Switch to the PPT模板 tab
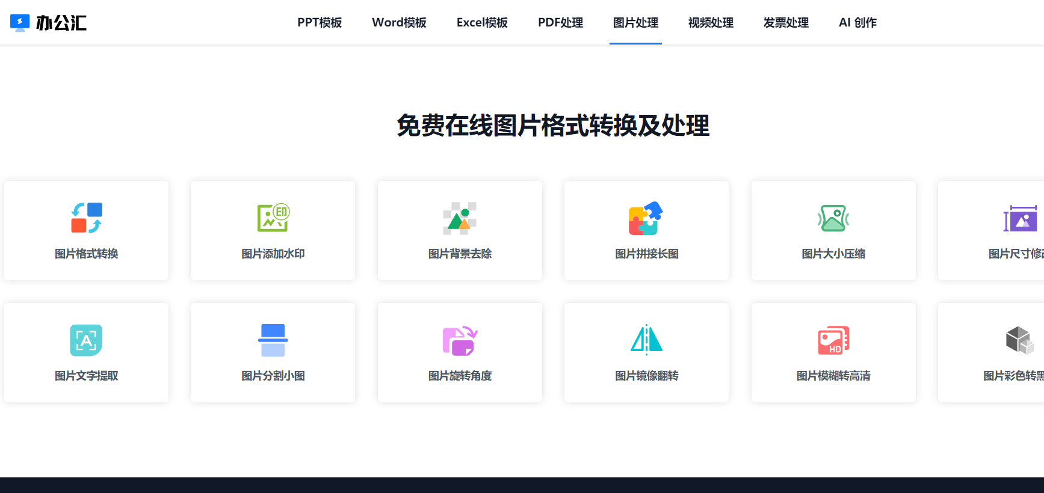This screenshot has height=493, width=1044. click(320, 23)
